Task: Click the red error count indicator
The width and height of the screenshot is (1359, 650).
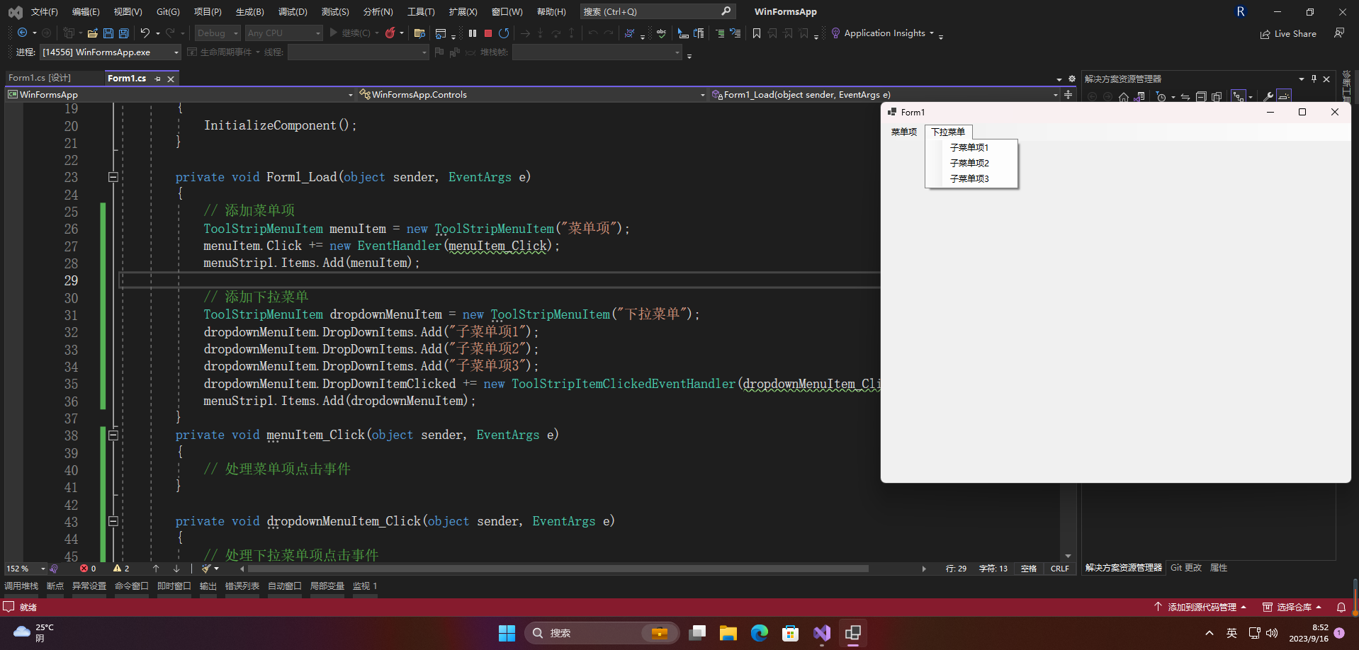Action: pos(88,569)
